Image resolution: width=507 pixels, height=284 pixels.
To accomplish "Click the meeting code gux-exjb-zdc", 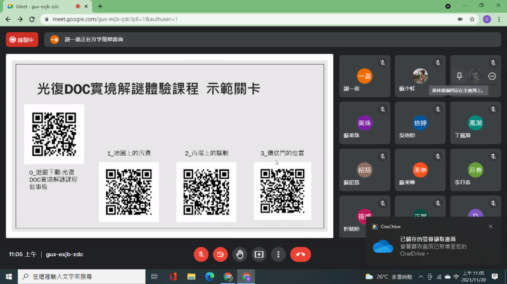I will point(65,254).
